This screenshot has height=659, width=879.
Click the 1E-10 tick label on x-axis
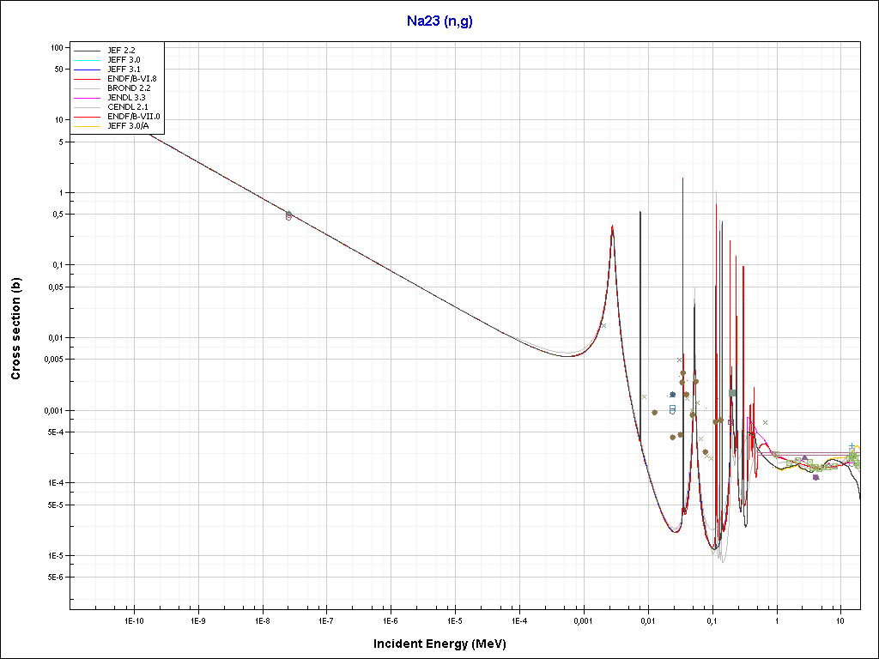[133, 620]
